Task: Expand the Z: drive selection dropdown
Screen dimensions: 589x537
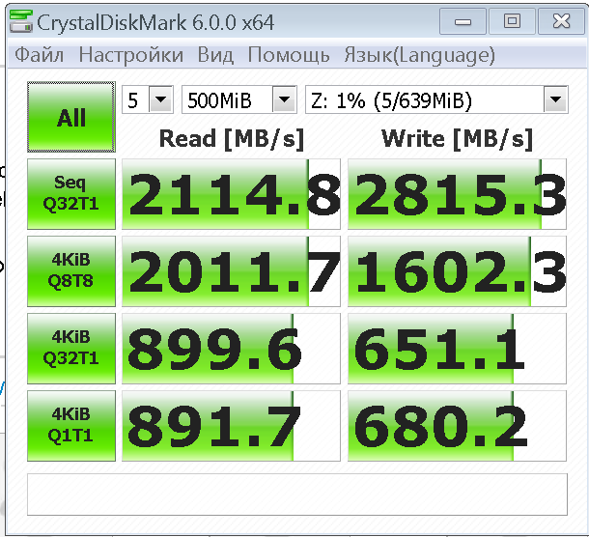Action: (436, 99)
